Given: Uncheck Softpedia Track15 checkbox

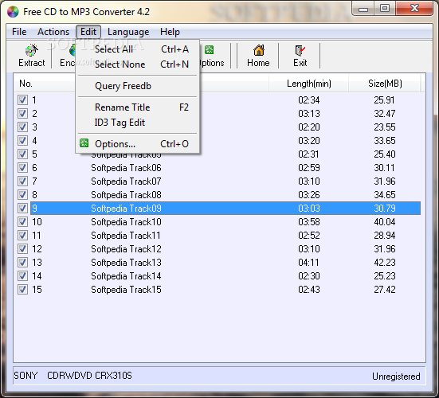Looking at the screenshot, I should 22,290.
